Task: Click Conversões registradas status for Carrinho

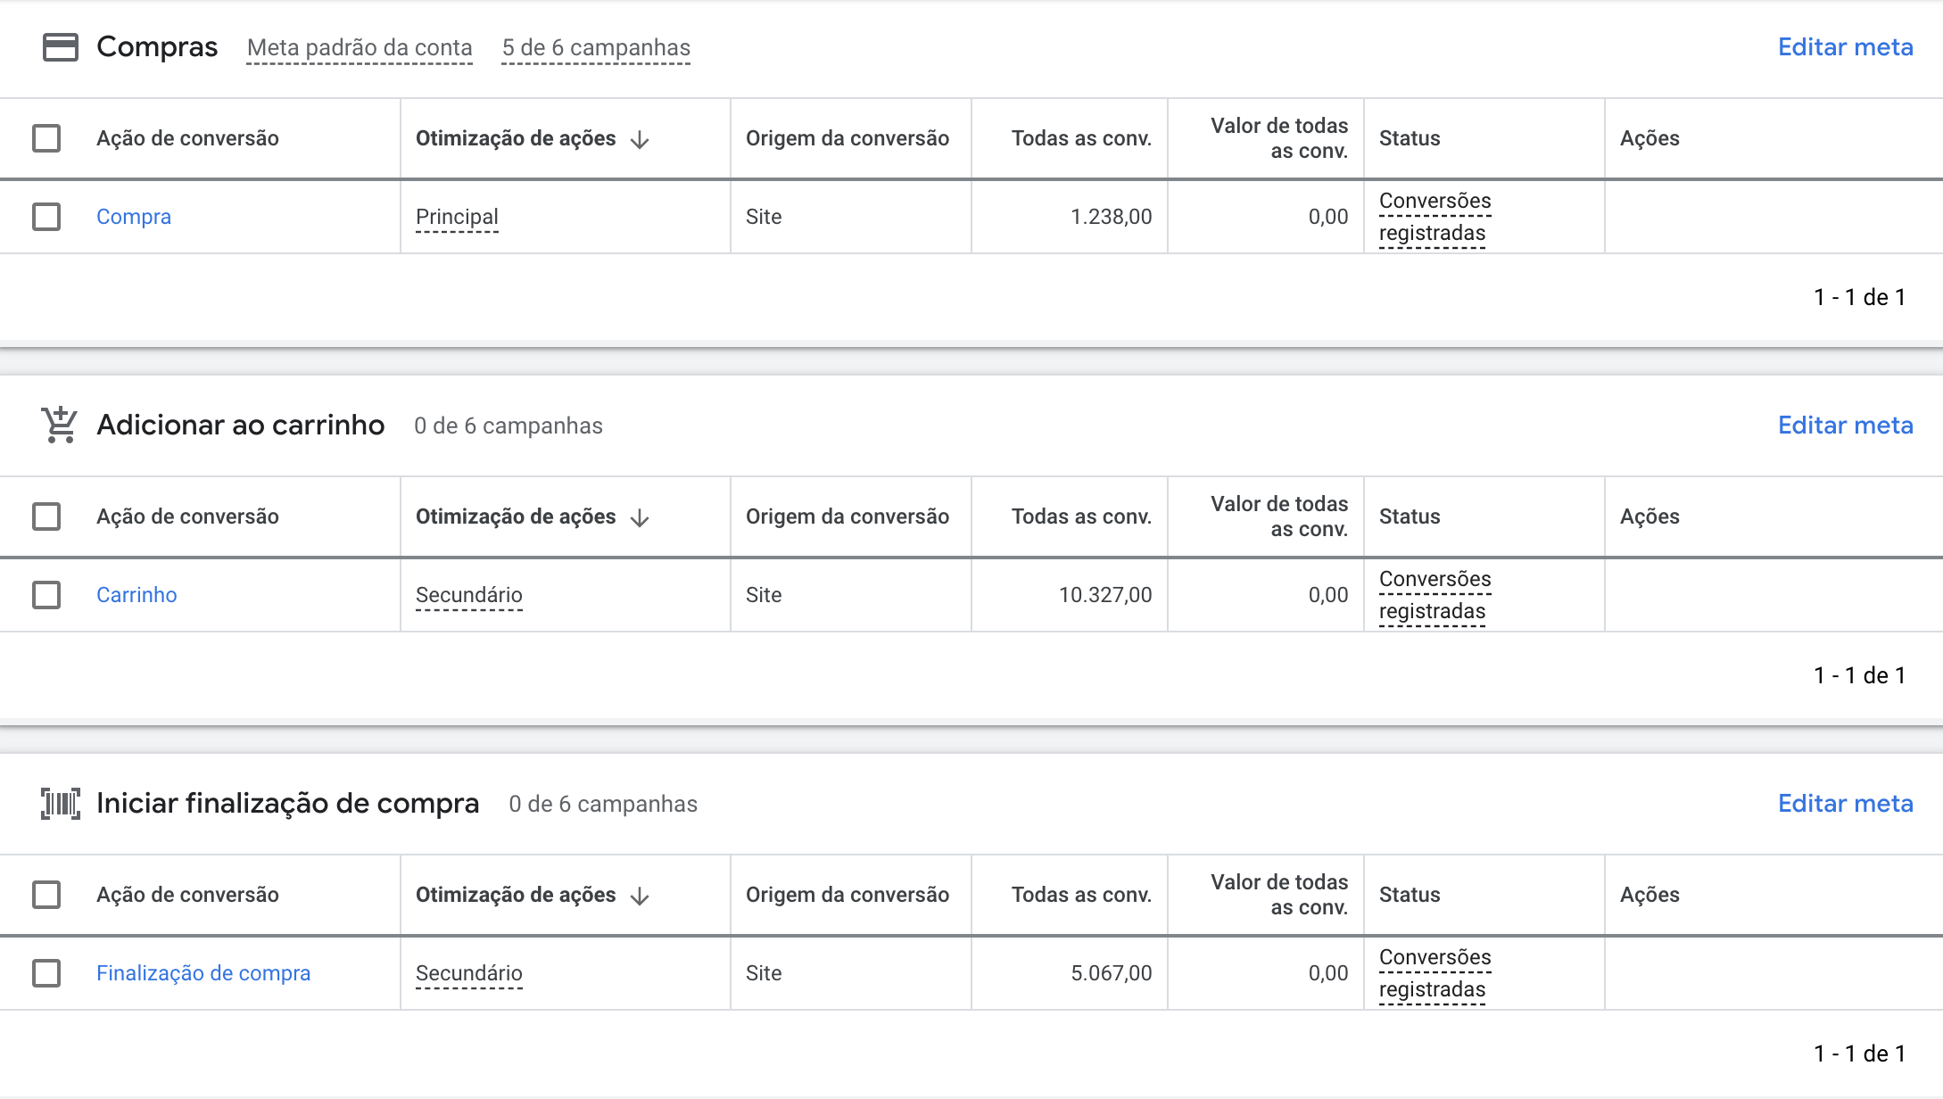Action: tap(1435, 595)
